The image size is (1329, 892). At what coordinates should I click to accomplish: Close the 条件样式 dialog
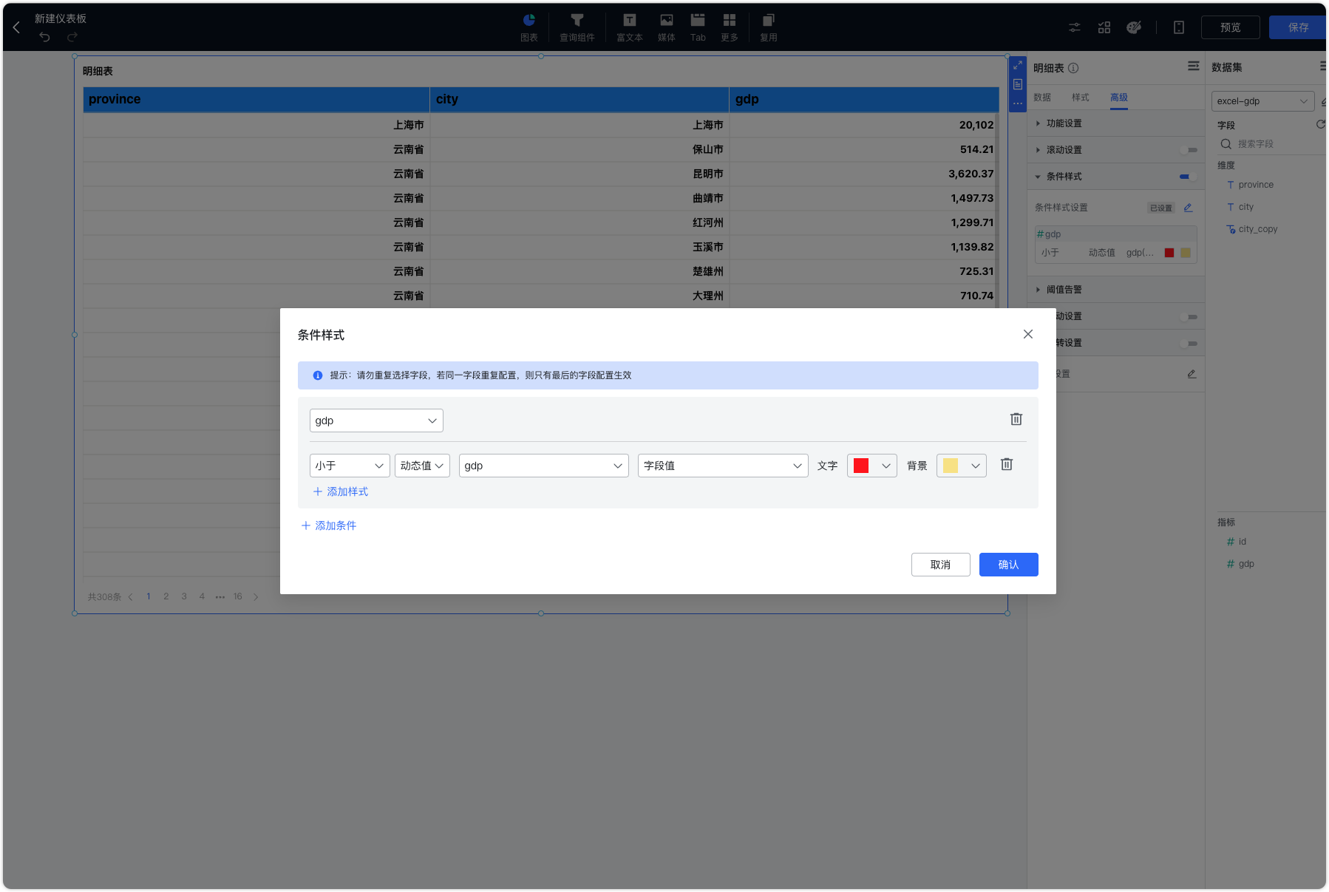point(1028,334)
